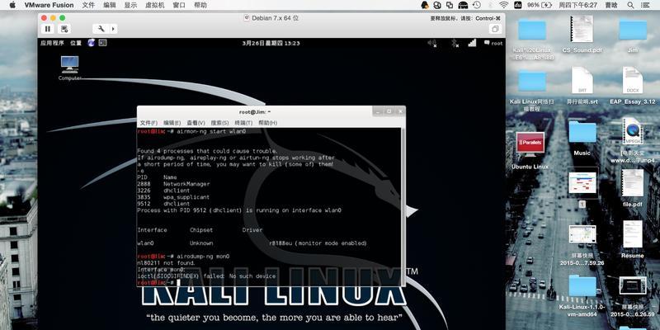Select the mp4 QuickTime video file
The width and height of the screenshot is (660, 330).
pyautogui.click(x=633, y=141)
